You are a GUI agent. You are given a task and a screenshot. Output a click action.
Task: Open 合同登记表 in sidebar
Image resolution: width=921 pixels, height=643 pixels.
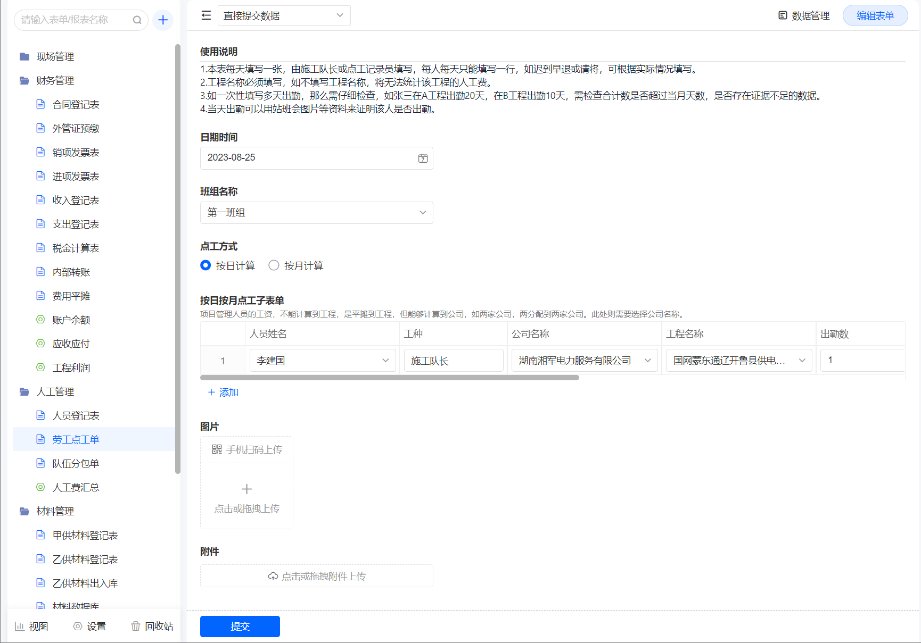tap(76, 104)
